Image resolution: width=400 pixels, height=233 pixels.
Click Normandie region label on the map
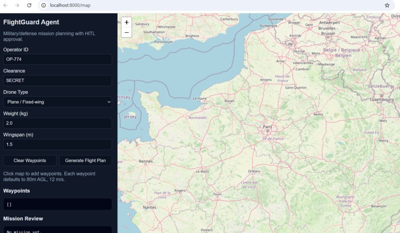pos(198,117)
